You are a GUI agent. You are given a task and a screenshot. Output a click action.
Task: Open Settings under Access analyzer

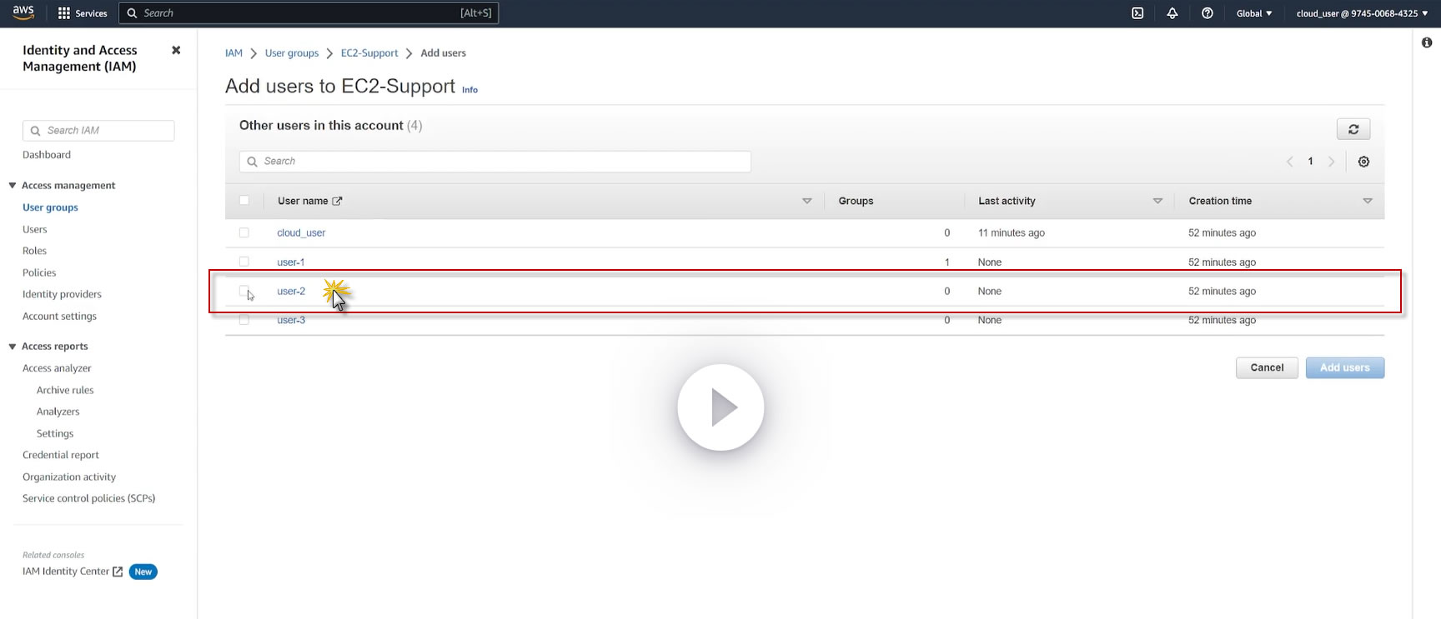click(x=55, y=433)
